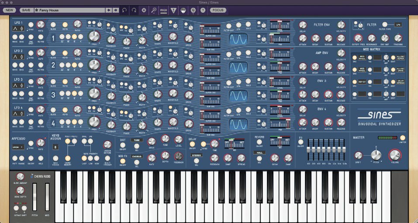
Task: Click the Filter Tracking knob
Action: (398, 38)
